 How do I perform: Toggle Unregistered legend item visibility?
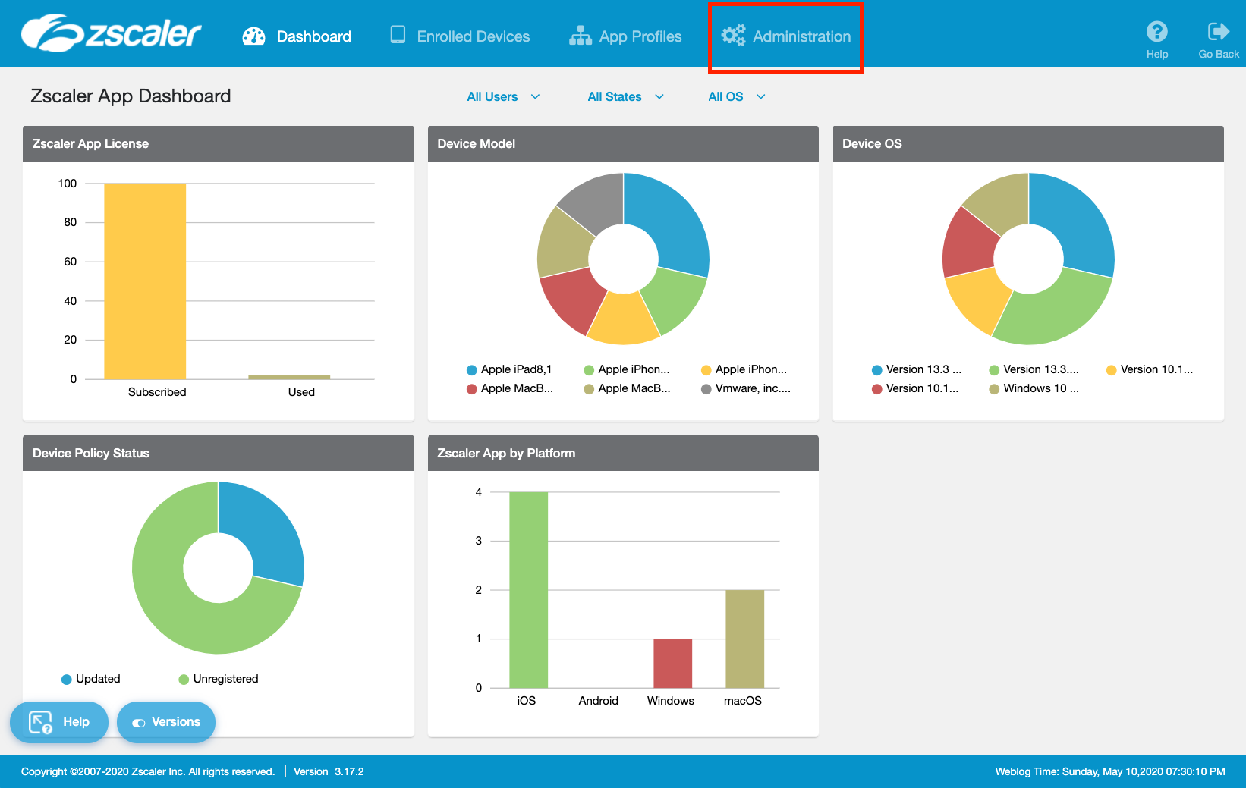click(x=218, y=679)
